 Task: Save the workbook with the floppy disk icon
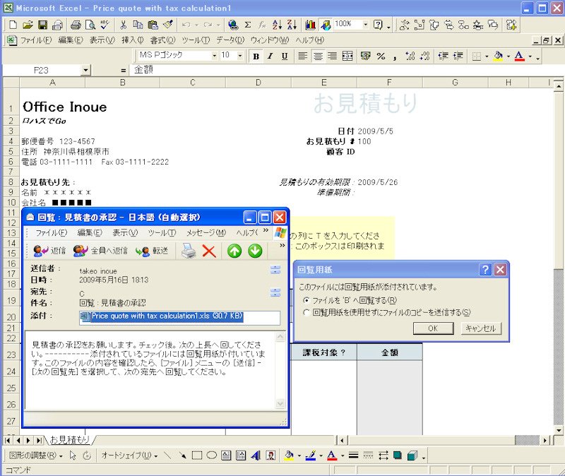click(42, 25)
